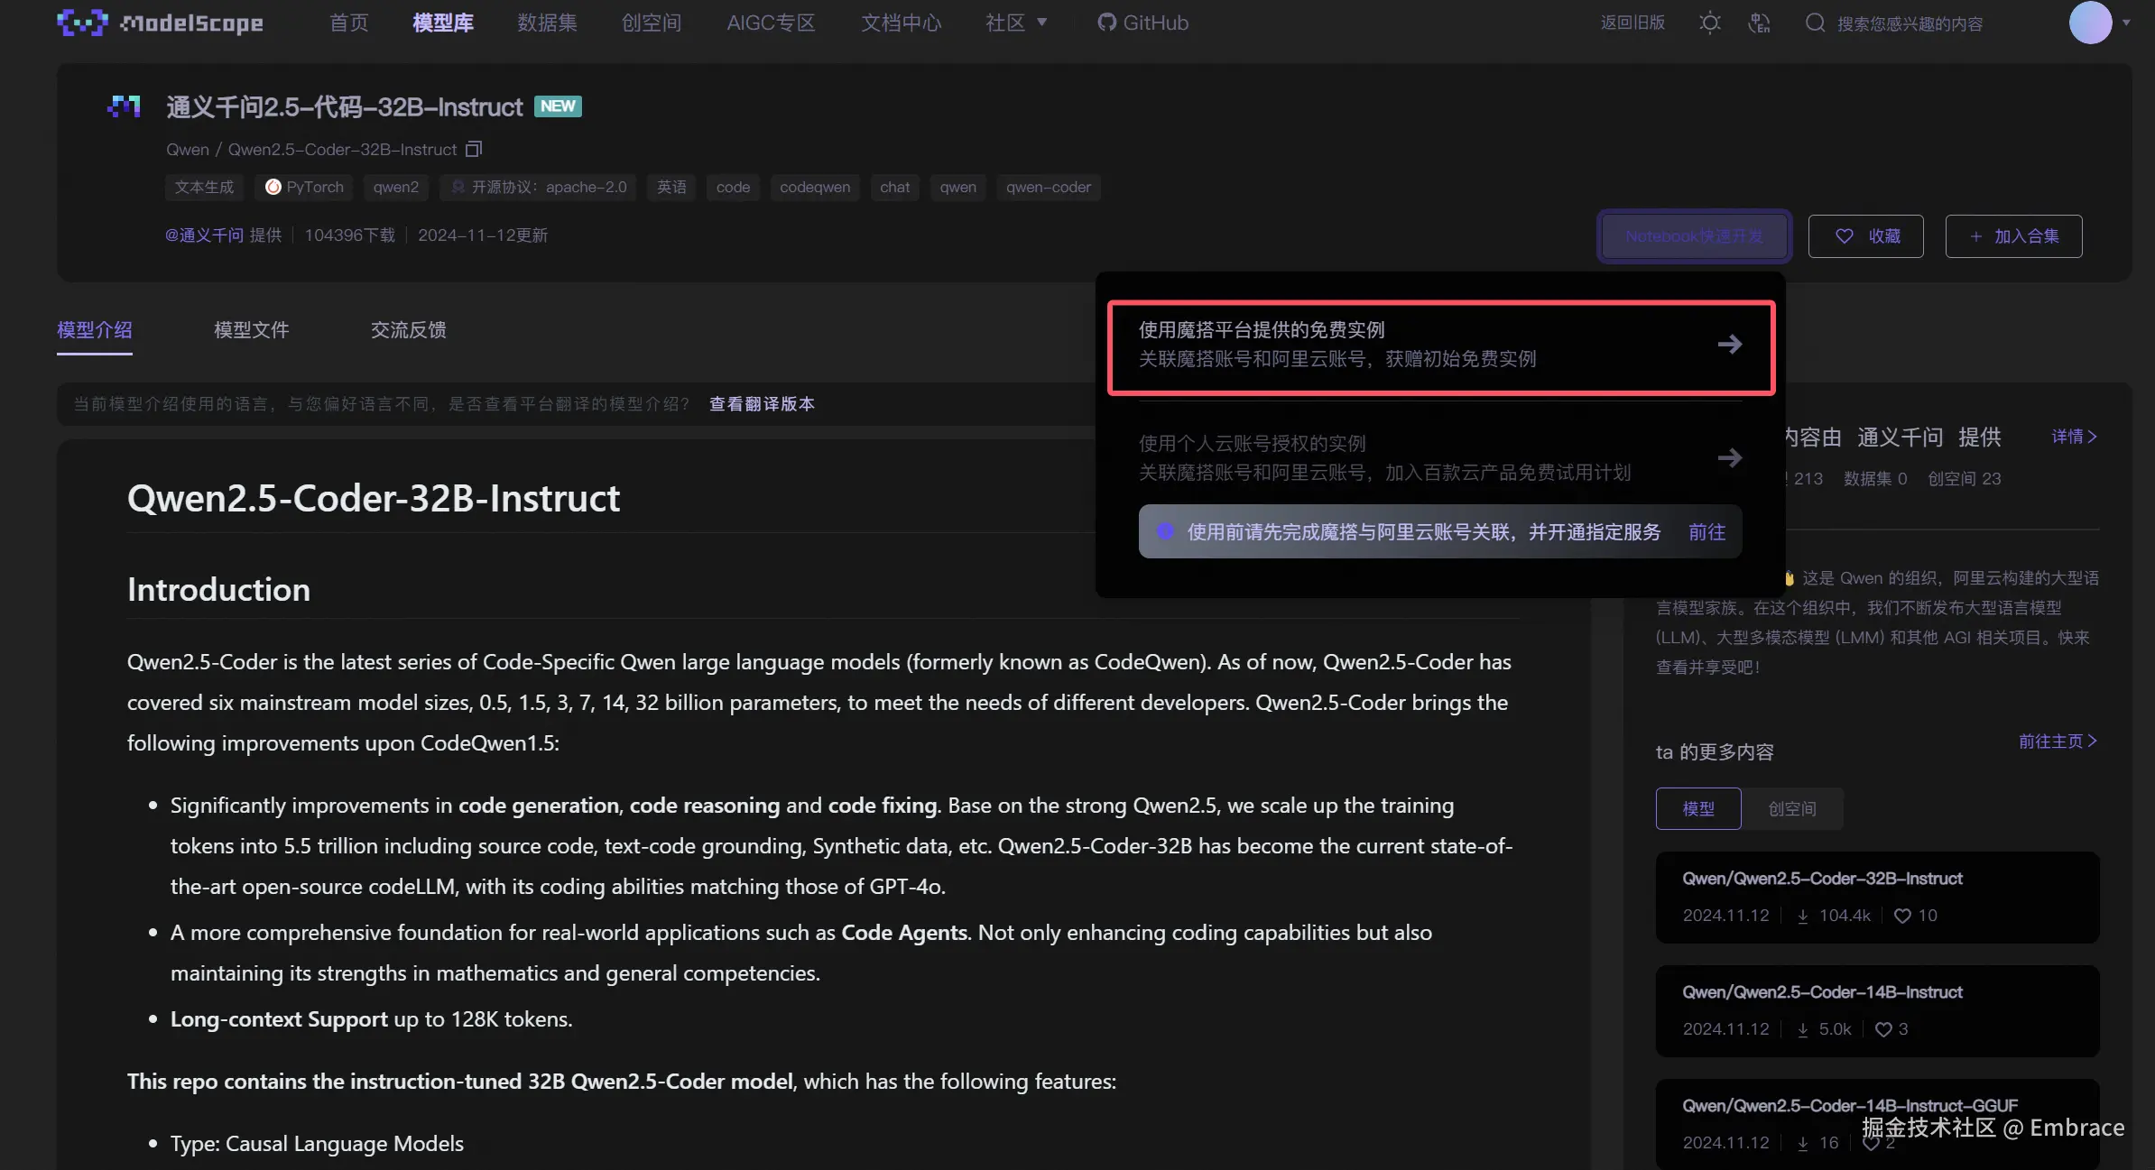Click the language switch icon

tap(1759, 23)
